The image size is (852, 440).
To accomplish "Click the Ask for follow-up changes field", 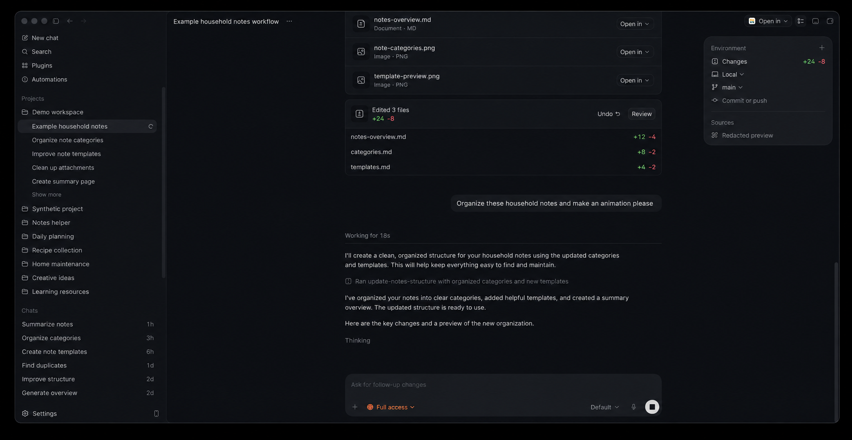I will pos(503,385).
